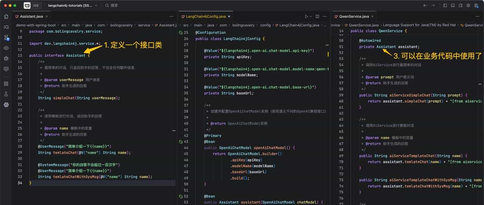This screenshot has height=205, width=484.
Task: Toggle the secondary sidebar layout icon
Action: pyautogui.click(x=460, y=5)
